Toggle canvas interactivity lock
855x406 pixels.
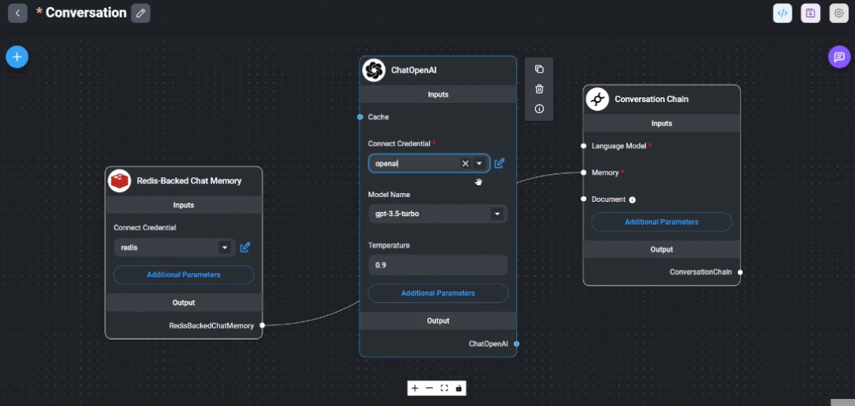point(458,388)
